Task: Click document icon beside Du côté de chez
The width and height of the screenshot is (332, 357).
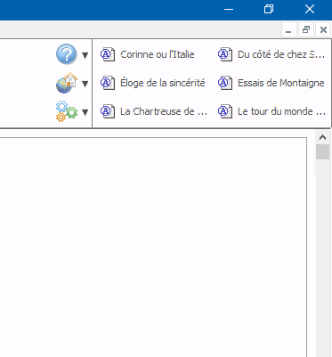Action: point(225,54)
